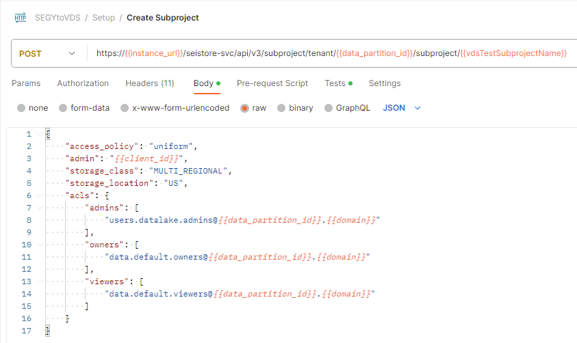Click line number 17 in editor gutter
The width and height of the screenshot is (577, 343).
tap(27, 331)
